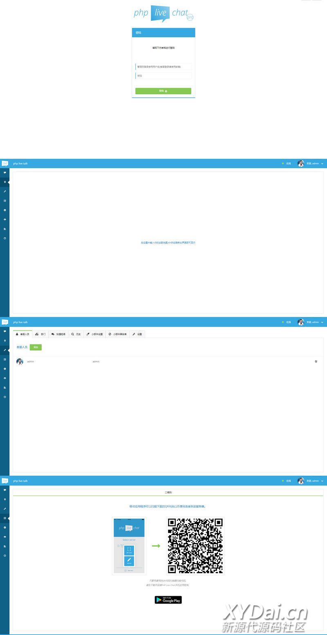Open admin dropdown in 客服人员 screen header

pyautogui.click(x=311, y=322)
